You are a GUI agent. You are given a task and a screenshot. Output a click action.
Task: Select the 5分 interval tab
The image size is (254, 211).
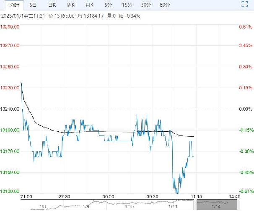point(108,5)
